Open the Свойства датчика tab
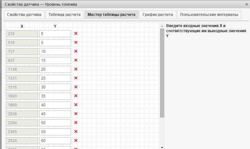Screen dimensions: 250x149 pyautogui.click(x=24, y=15)
